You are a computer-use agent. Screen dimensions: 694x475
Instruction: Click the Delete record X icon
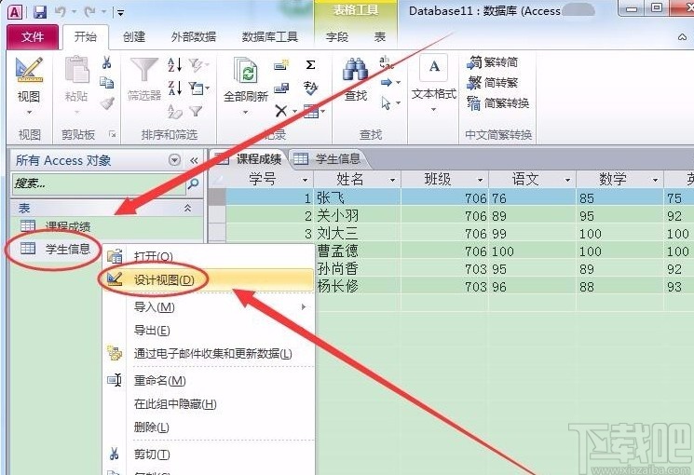point(281,111)
